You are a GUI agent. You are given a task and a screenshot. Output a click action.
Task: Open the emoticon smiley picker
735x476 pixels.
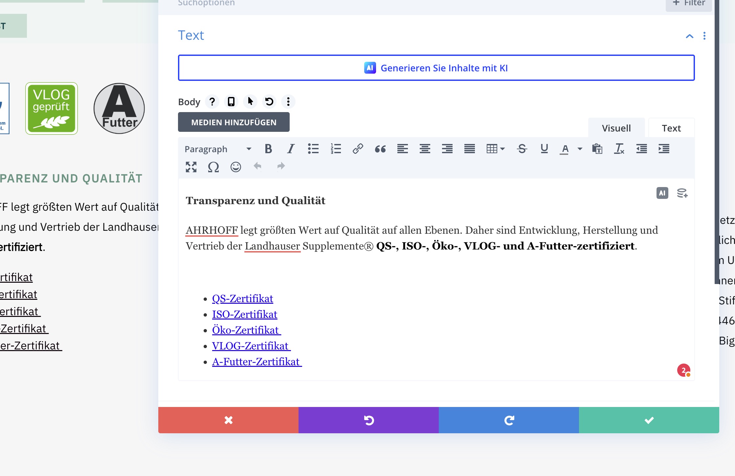tap(235, 167)
